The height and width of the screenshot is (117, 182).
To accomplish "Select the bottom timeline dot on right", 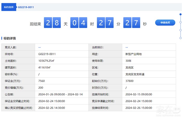I will click(180, 38).
